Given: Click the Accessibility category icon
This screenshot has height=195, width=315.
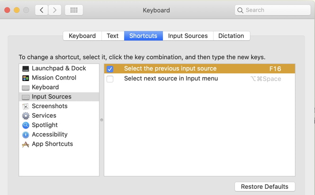Looking at the screenshot, I should click(x=26, y=135).
